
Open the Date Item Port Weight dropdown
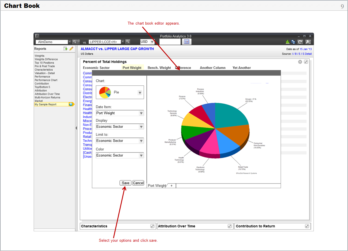coord(141,113)
